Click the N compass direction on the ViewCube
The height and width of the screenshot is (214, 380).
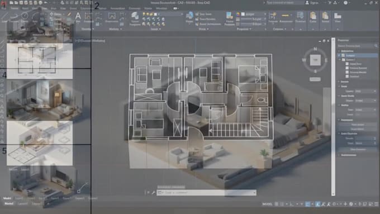tap(315, 49)
